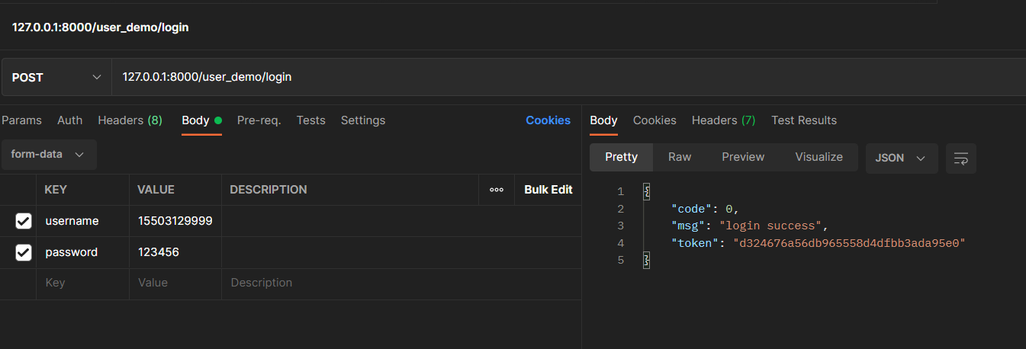Click the wrap lines icon in response
Image resolution: width=1026 pixels, height=349 pixels.
(961, 158)
